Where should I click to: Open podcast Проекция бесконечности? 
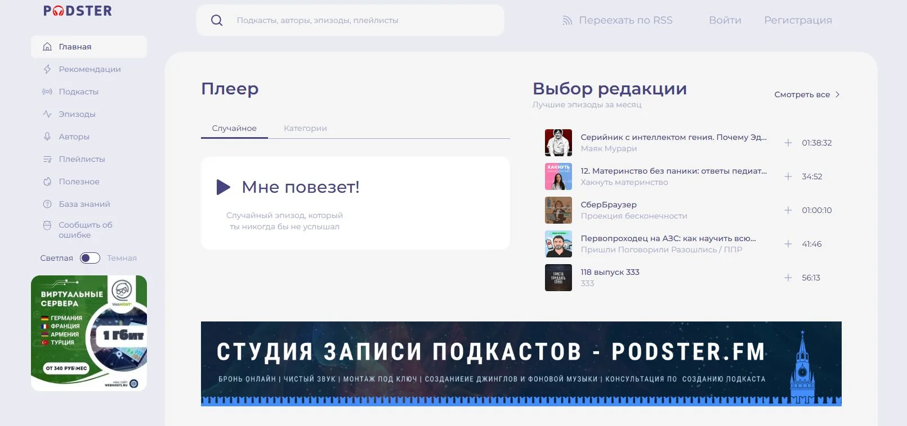pos(634,216)
